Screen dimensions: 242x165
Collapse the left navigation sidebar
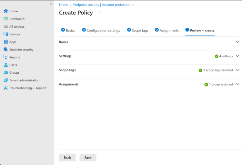click(x=51, y=4)
